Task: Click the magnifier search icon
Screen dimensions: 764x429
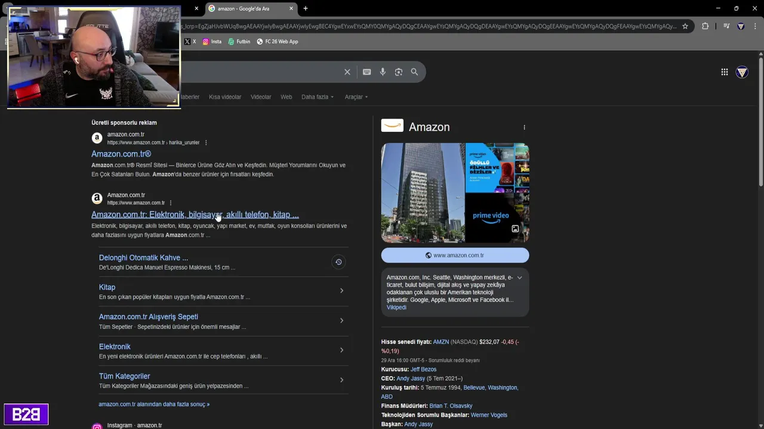Action: (x=414, y=72)
